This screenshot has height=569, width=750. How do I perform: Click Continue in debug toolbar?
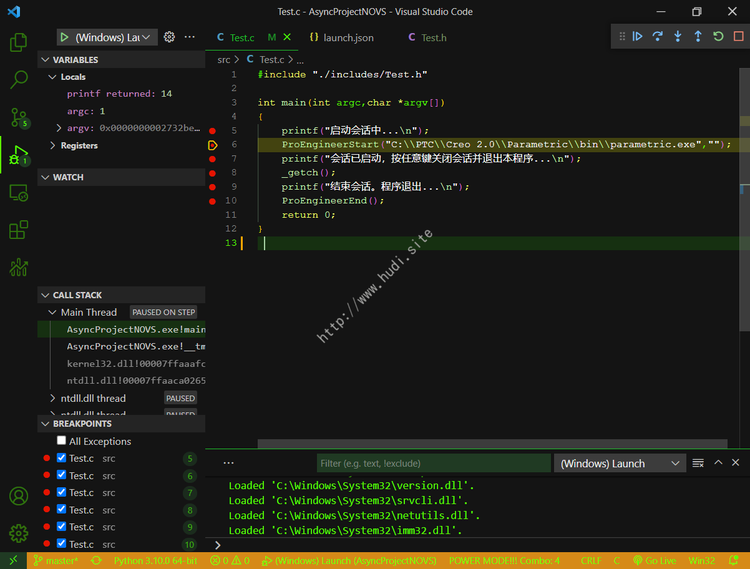pos(637,37)
